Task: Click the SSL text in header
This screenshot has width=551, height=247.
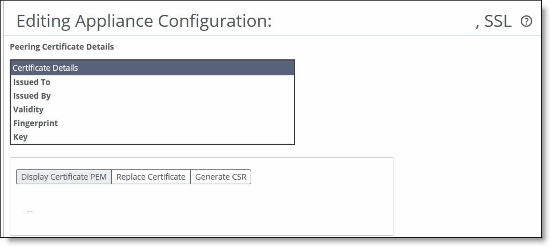Action: pyautogui.click(x=497, y=22)
